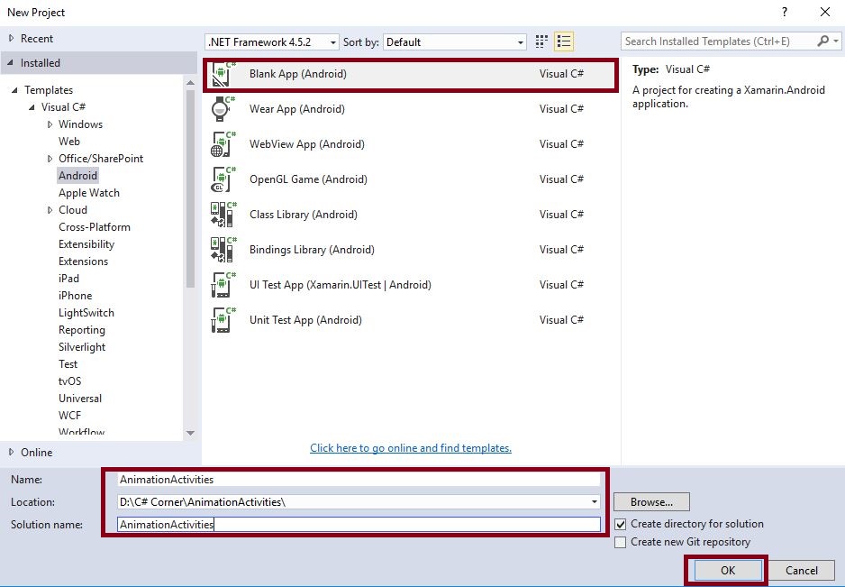Select the Unit Test App (Android) template name
This screenshot has width=845, height=587.
coord(305,319)
